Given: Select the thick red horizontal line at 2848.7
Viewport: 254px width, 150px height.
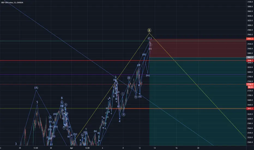Looking at the screenshot, I should click(x=123, y=61).
